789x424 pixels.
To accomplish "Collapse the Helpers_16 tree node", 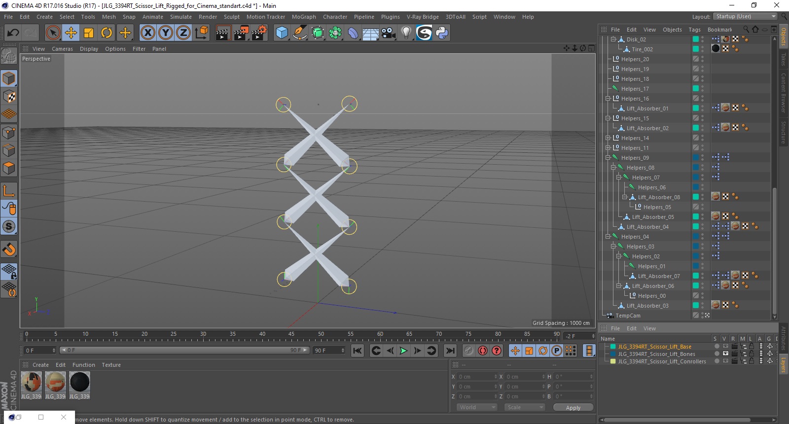I will (x=608, y=99).
